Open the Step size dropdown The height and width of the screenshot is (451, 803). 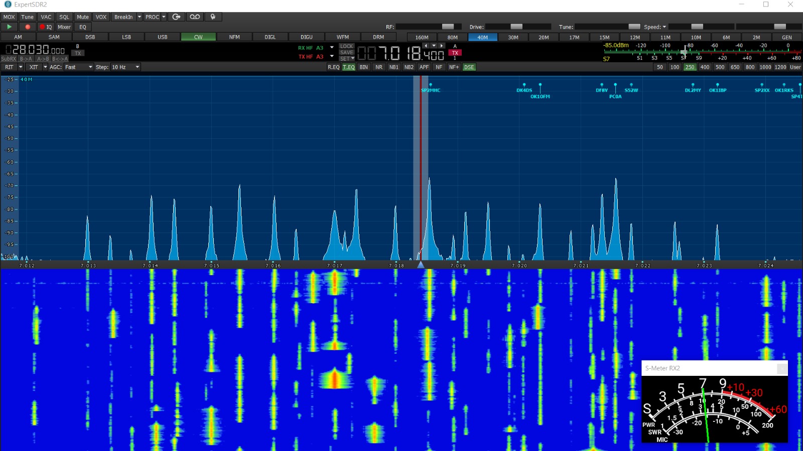(x=137, y=67)
